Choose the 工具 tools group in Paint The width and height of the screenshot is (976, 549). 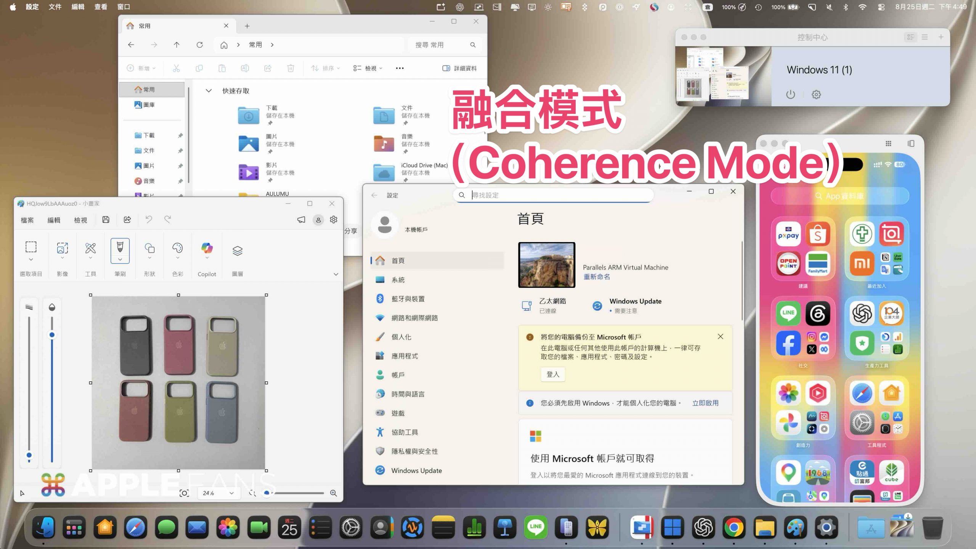click(x=90, y=248)
